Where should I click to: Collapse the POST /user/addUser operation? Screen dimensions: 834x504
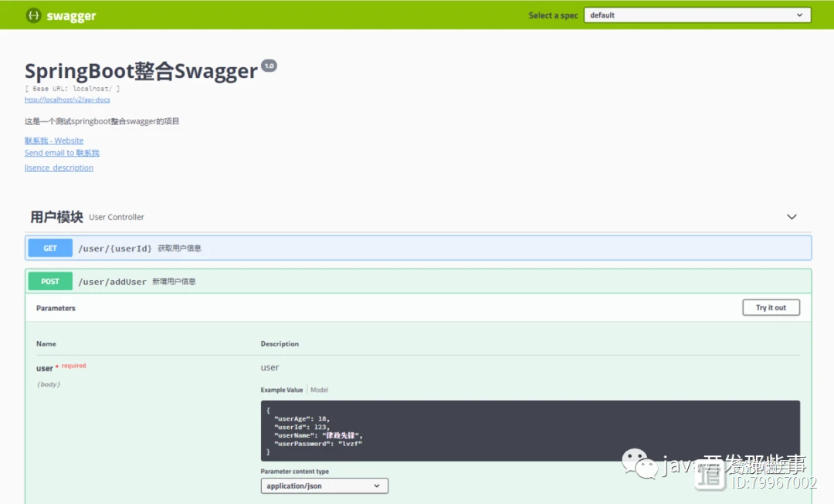(x=418, y=281)
